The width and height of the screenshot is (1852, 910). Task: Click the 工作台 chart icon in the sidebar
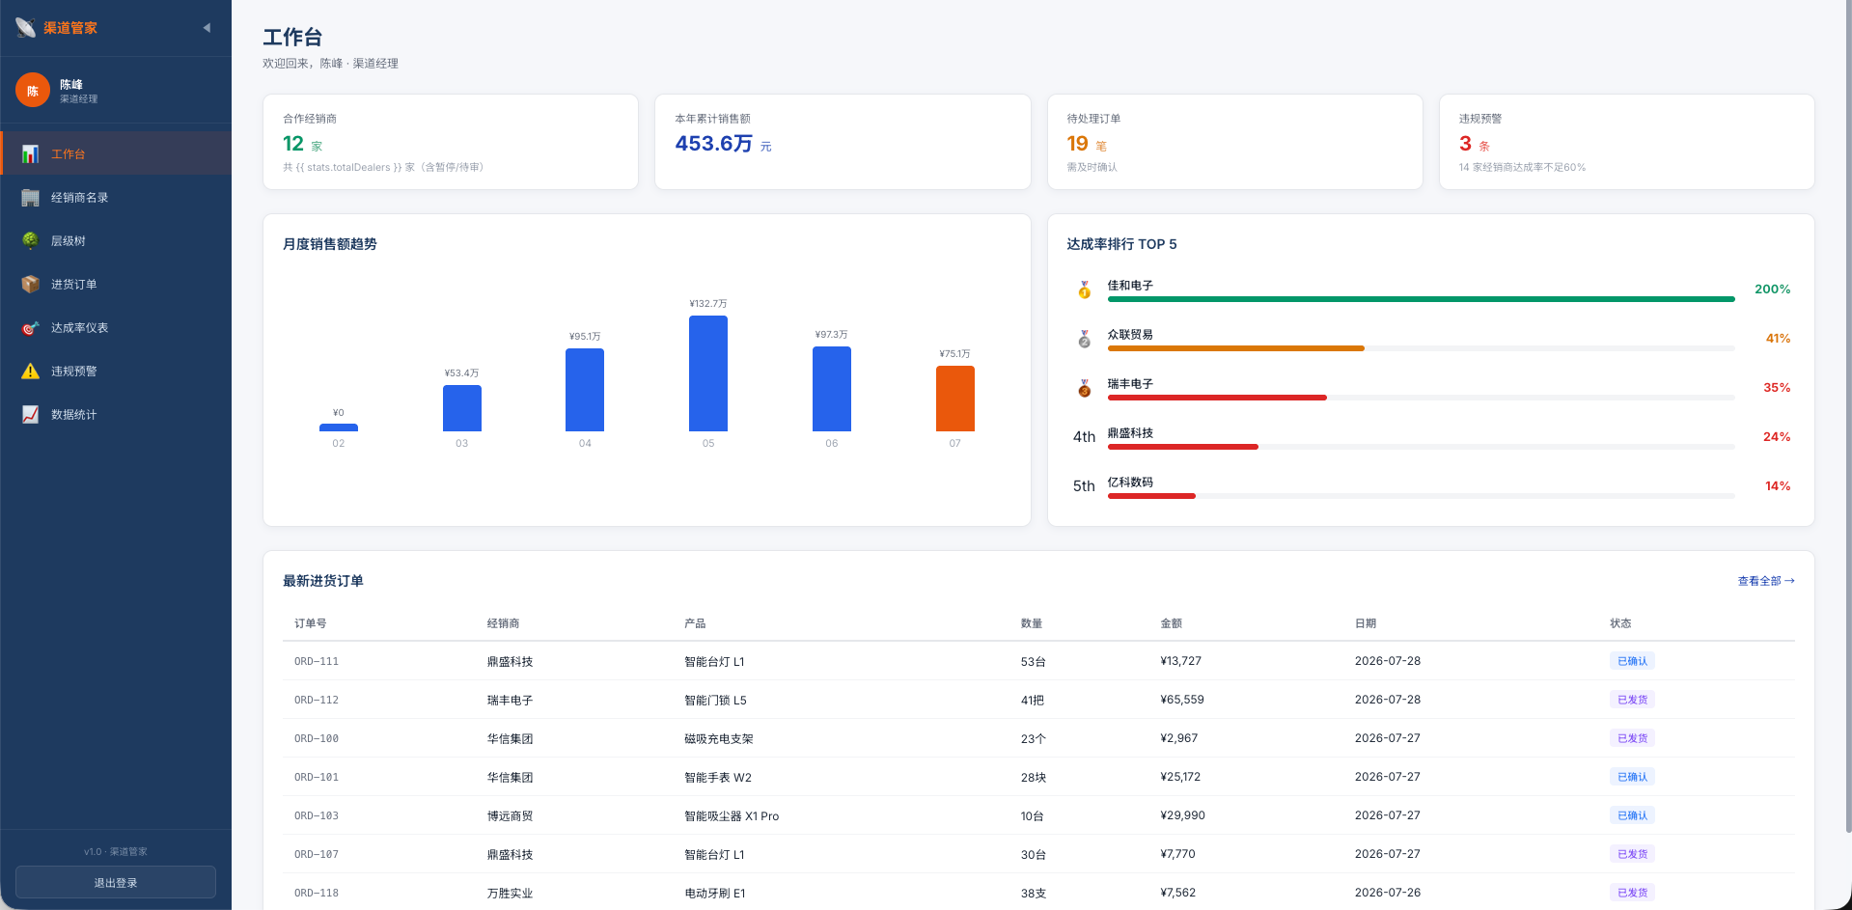31,154
